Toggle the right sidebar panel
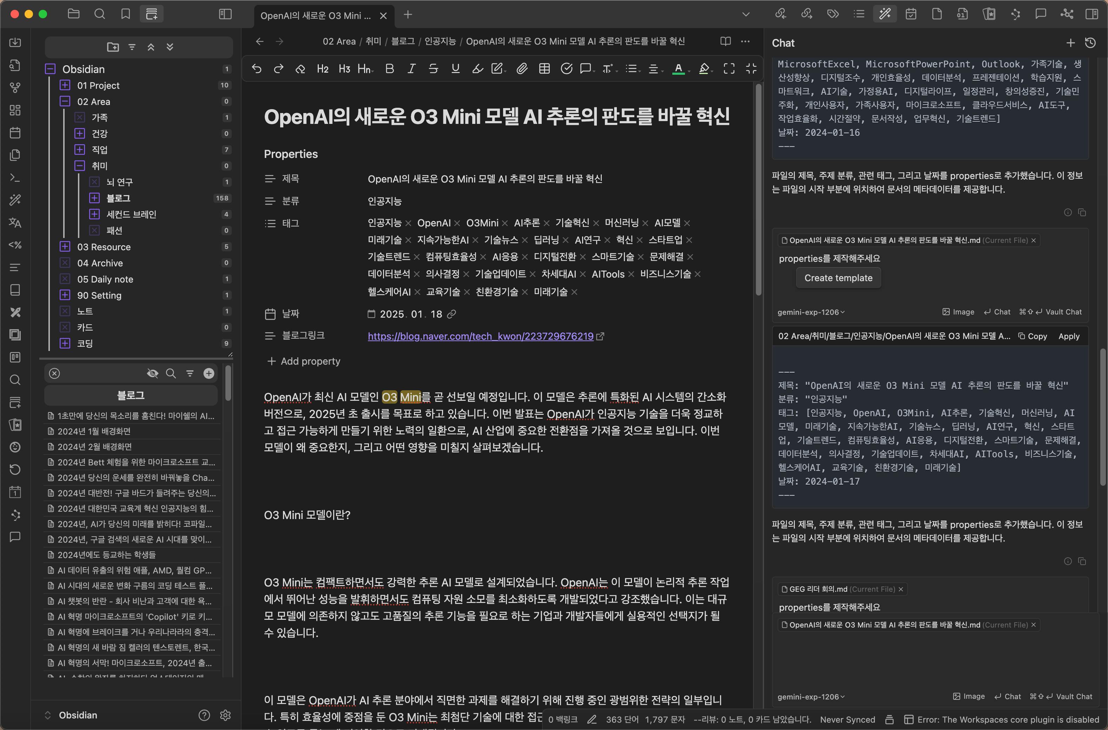 click(1091, 14)
